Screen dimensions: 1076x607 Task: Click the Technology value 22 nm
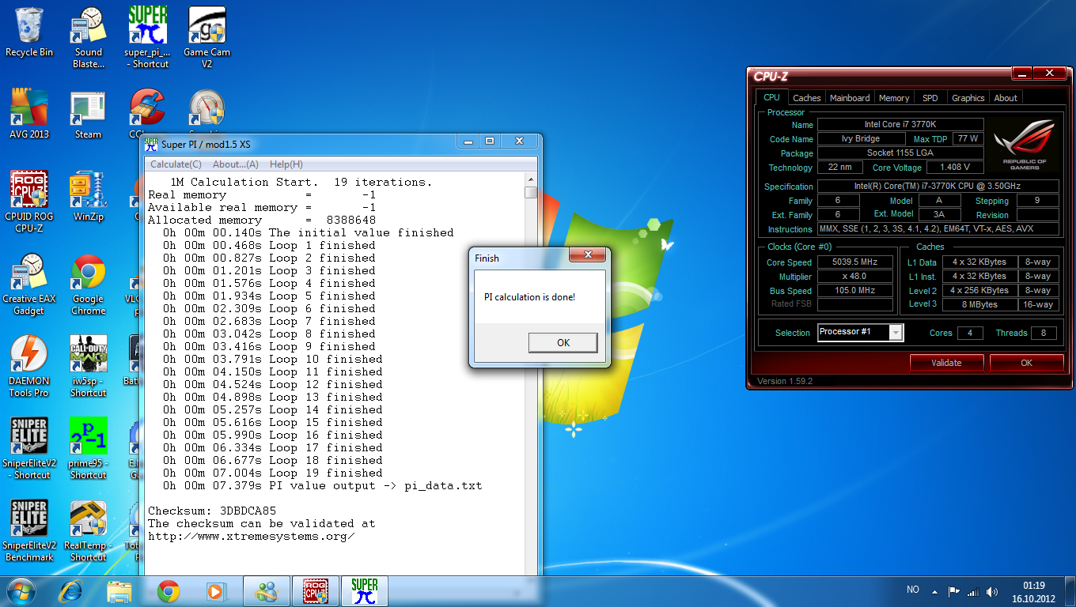840,168
